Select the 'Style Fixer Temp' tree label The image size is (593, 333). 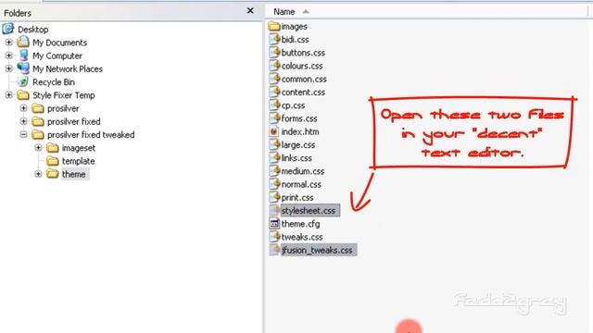pos(64,95)
